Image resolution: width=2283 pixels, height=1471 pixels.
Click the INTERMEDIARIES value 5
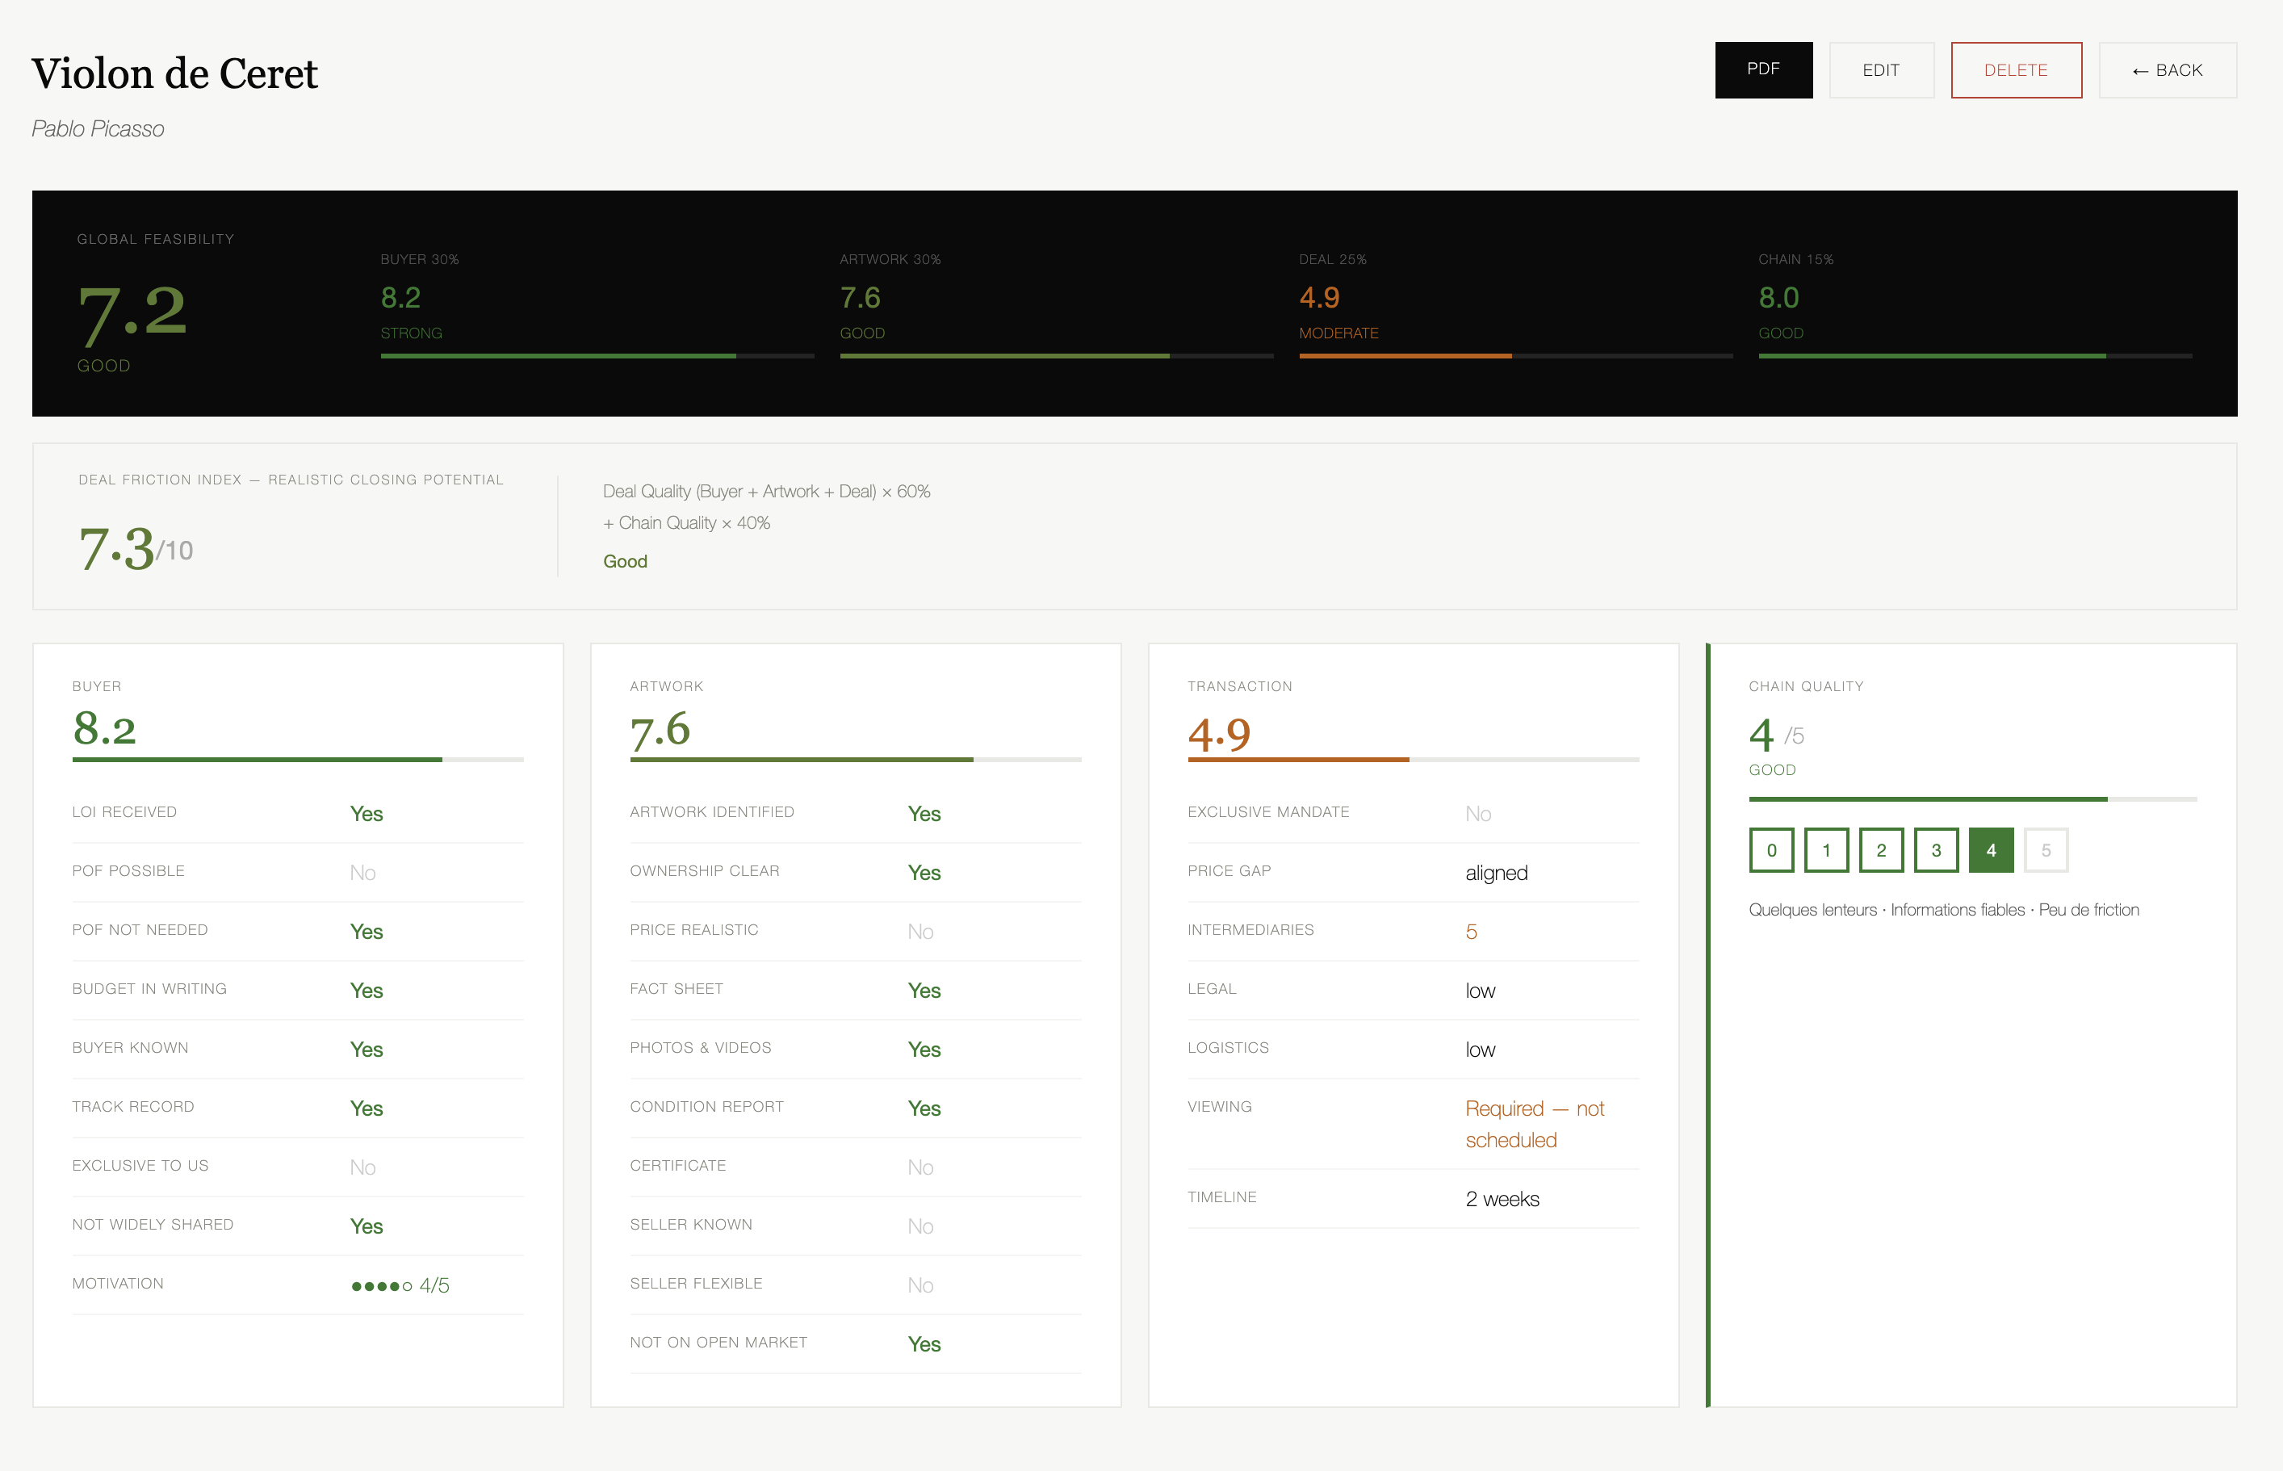coord(1472,932)
